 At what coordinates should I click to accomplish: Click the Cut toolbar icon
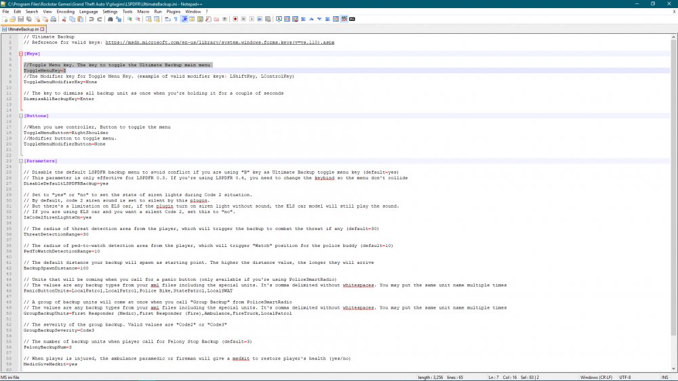[x=65, y=19]
